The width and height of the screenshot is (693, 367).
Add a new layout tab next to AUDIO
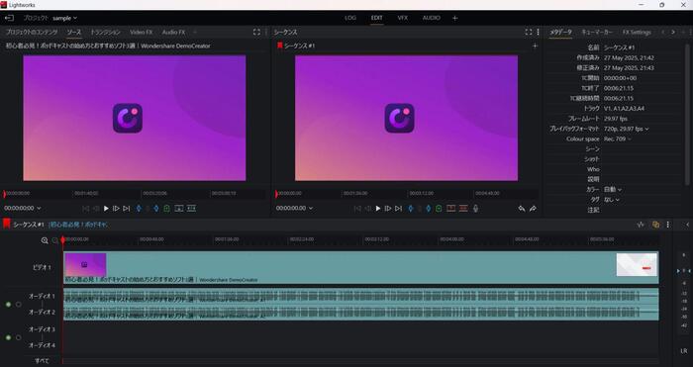[454, 18]
